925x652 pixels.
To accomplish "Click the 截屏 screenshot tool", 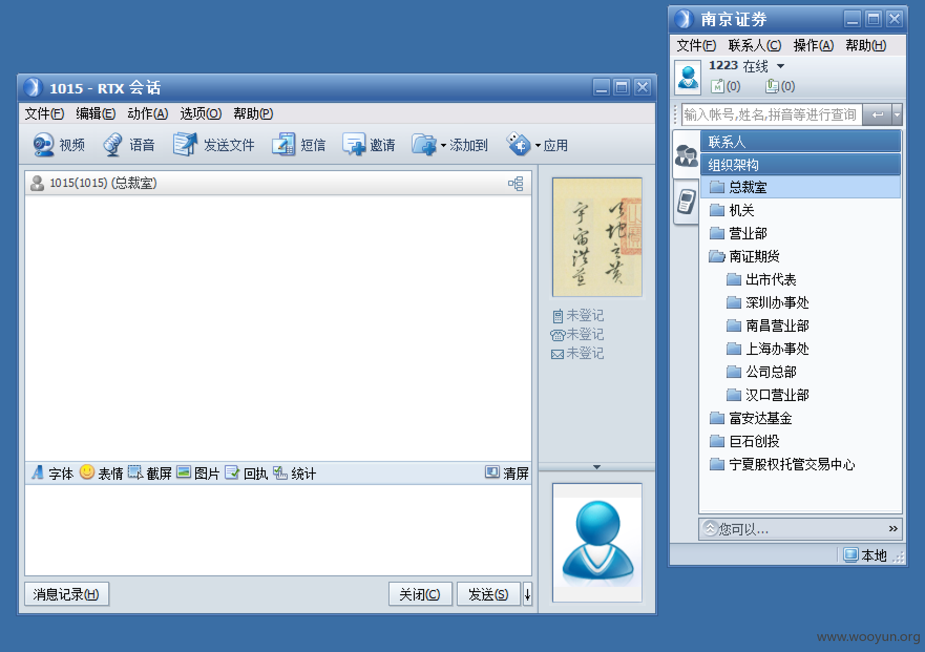I will pyautogui.click(x=150, y=473).
